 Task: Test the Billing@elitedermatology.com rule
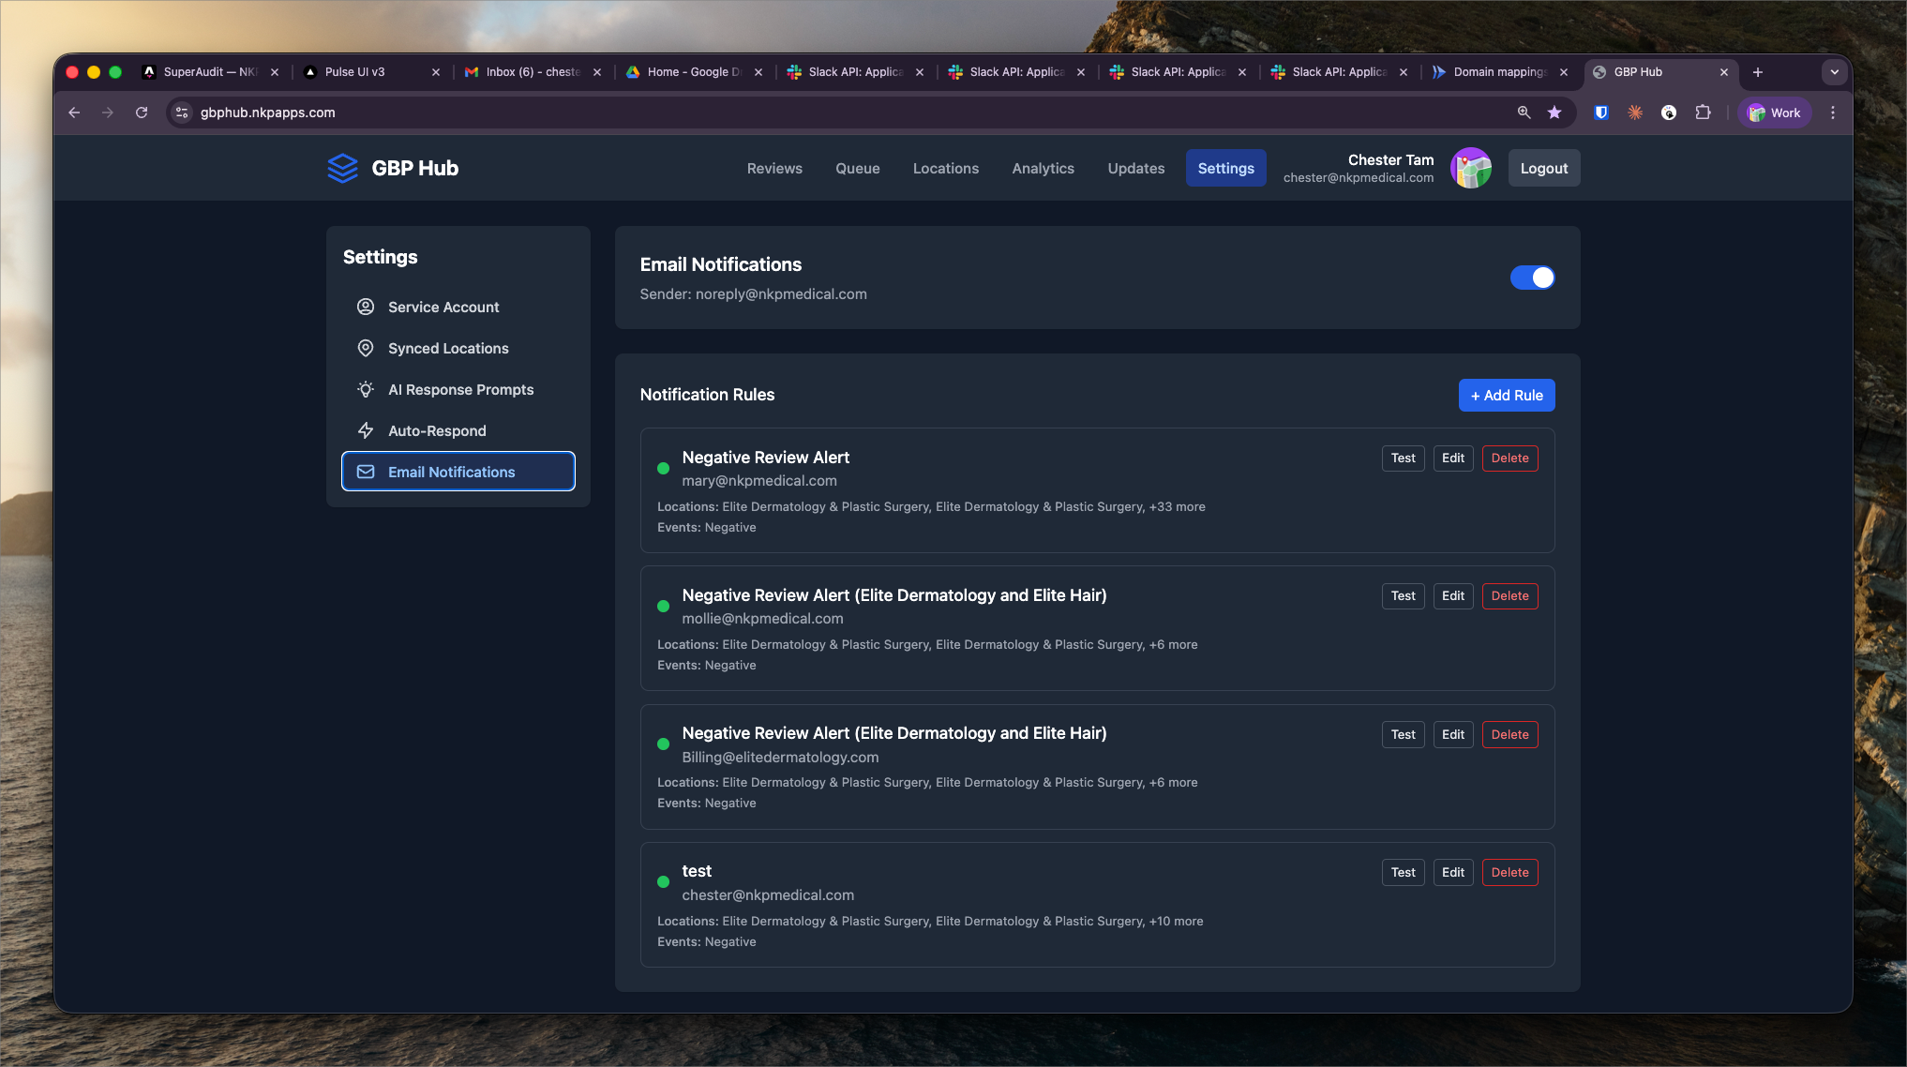pos(1403,735)
